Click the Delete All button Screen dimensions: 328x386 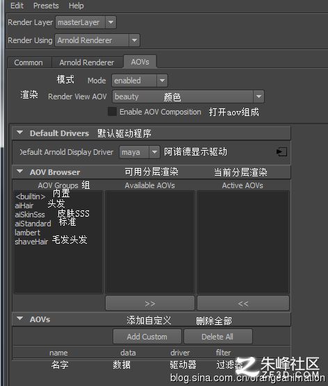click(x=218, y=337)
